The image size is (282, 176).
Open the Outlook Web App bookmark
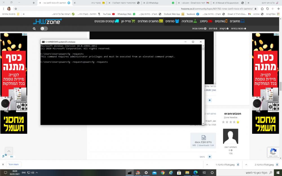point(174,14)
